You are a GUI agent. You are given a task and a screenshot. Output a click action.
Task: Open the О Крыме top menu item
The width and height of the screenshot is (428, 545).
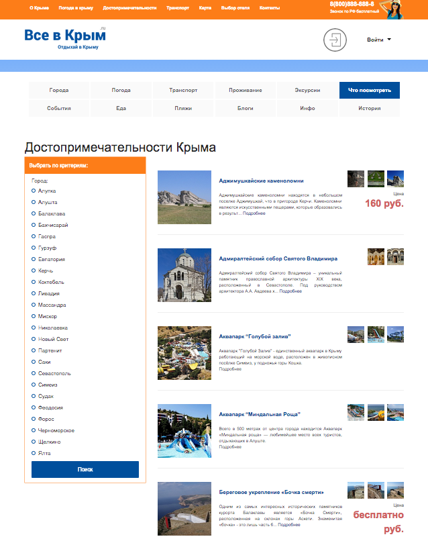coord(40,7)
